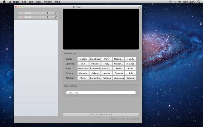Open the View menu
203x127 pixels.
point(38,2)
